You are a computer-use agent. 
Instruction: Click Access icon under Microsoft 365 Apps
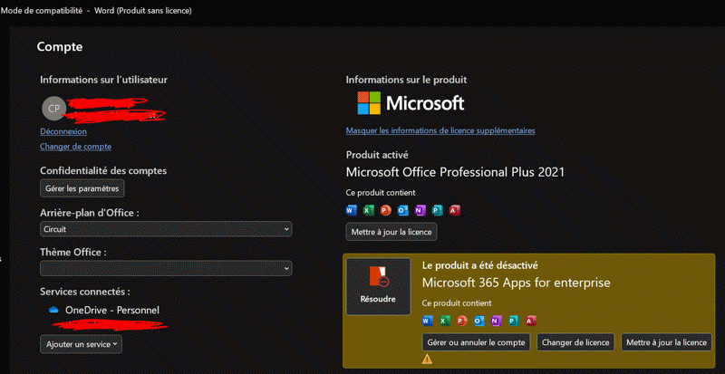(531, 321)
